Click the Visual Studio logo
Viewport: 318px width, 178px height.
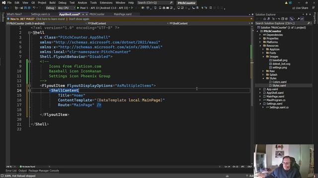(x=3, y=3)
